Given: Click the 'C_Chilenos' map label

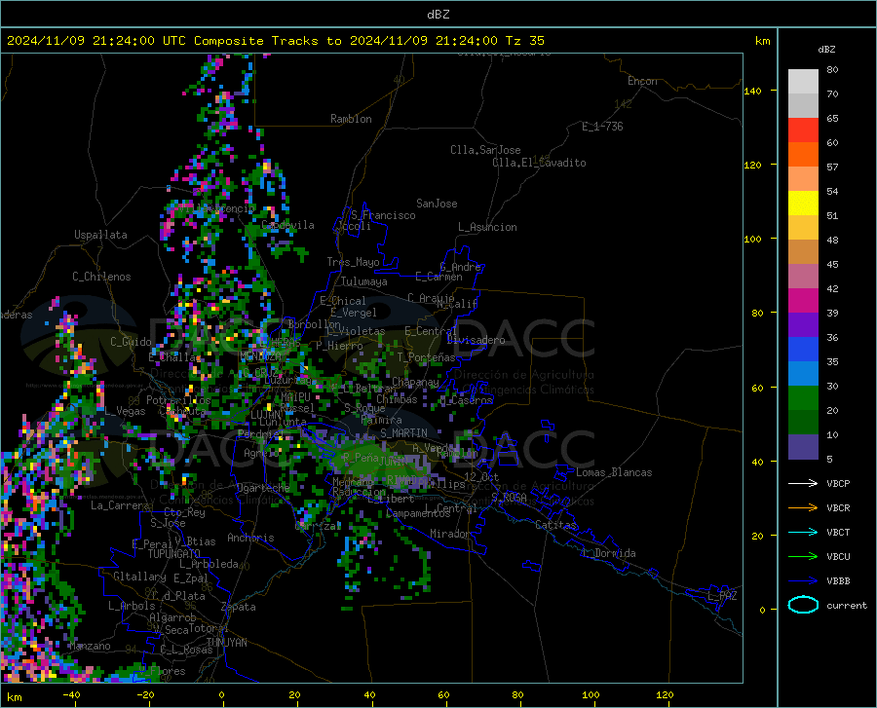Looking at the screenshot, I should point(101,277).
